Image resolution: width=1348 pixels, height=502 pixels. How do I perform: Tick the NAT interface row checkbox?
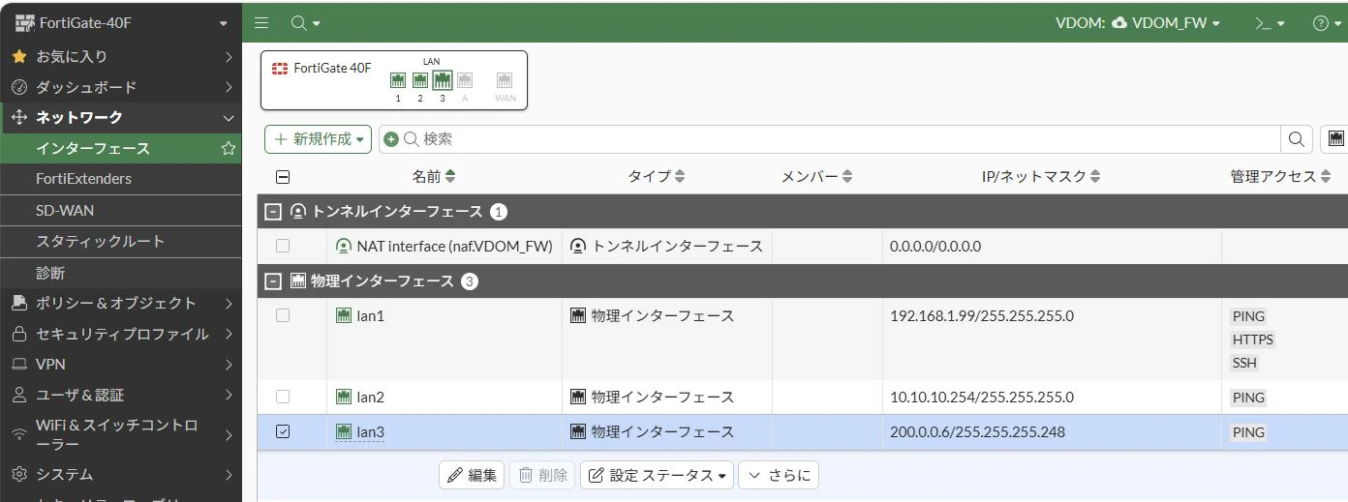coord(283,246)
